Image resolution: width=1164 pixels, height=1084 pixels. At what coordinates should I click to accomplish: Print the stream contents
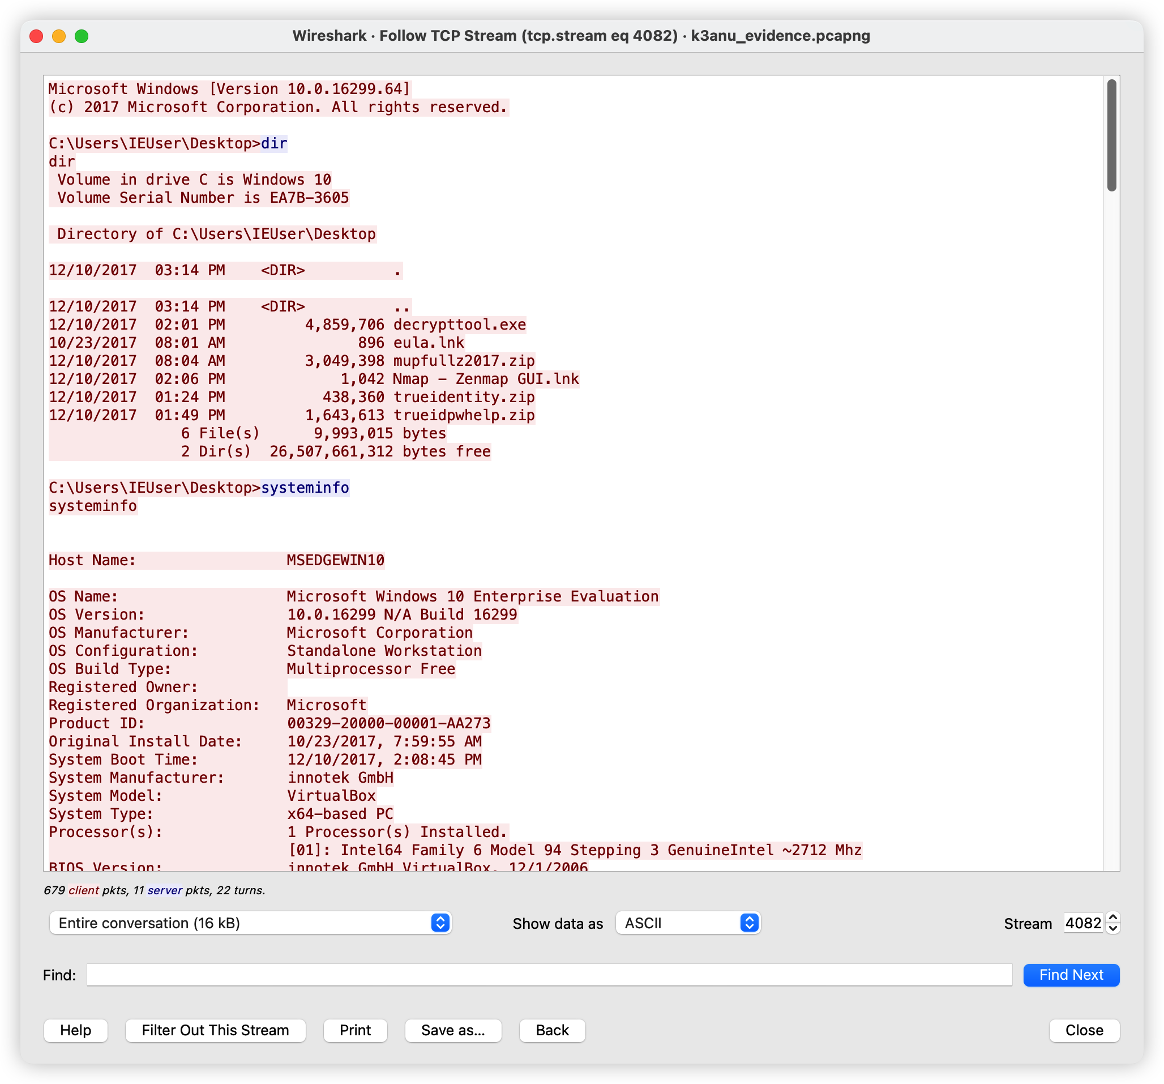(x=355, y=1030)
